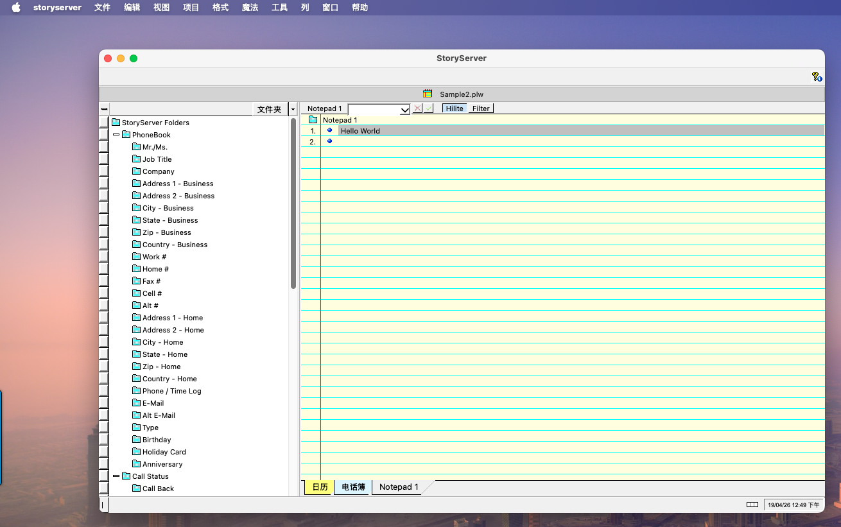Select the Country - Home tree item
The width and height of the screenshot is (841, 527).
point(169,379)
